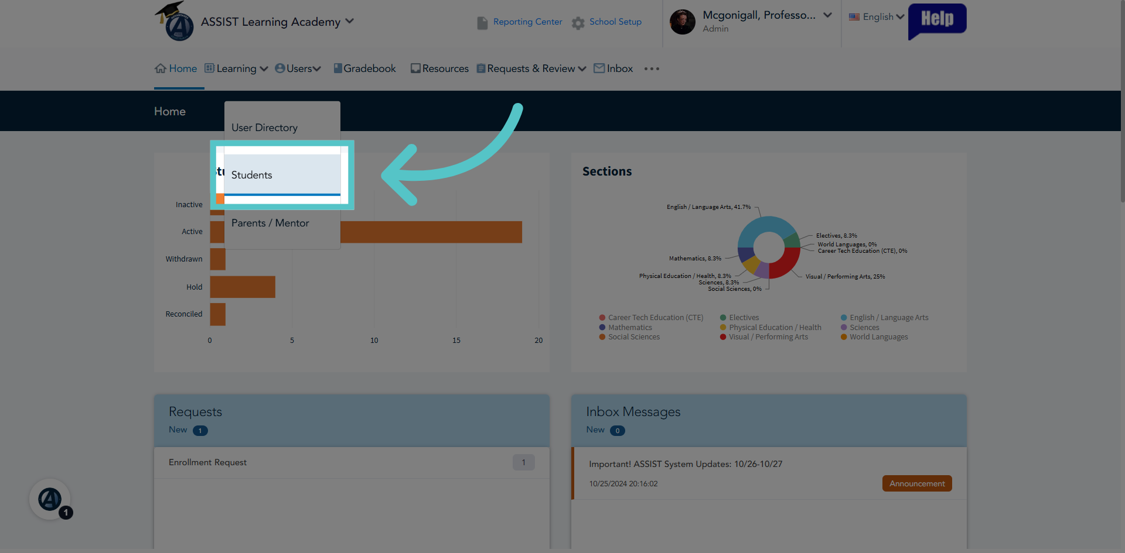
Task: Expand the Requests & Review dropdown
Action: tap(531, 68)
